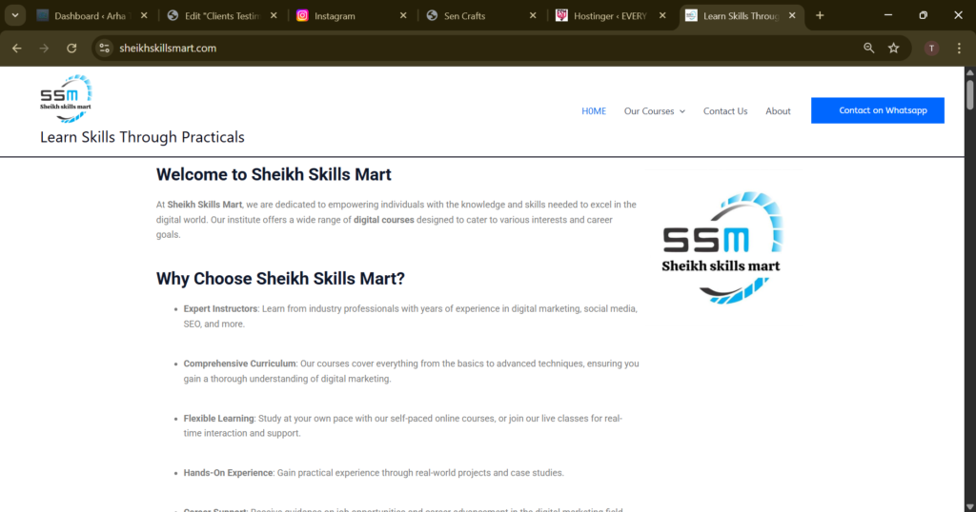Close the Dashboard ‹ Arha tab
This screenshot has width=976, height=512.
pyautogui.click(x=144, y=15)
